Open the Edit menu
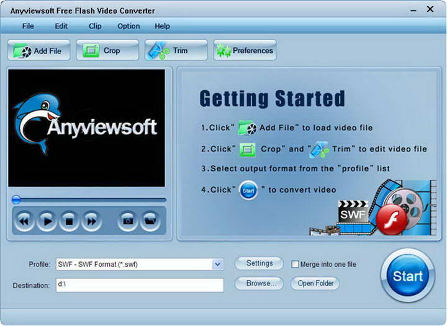Image resolution: width=447 pixels, height=326 pixels. tap(61, 26)
